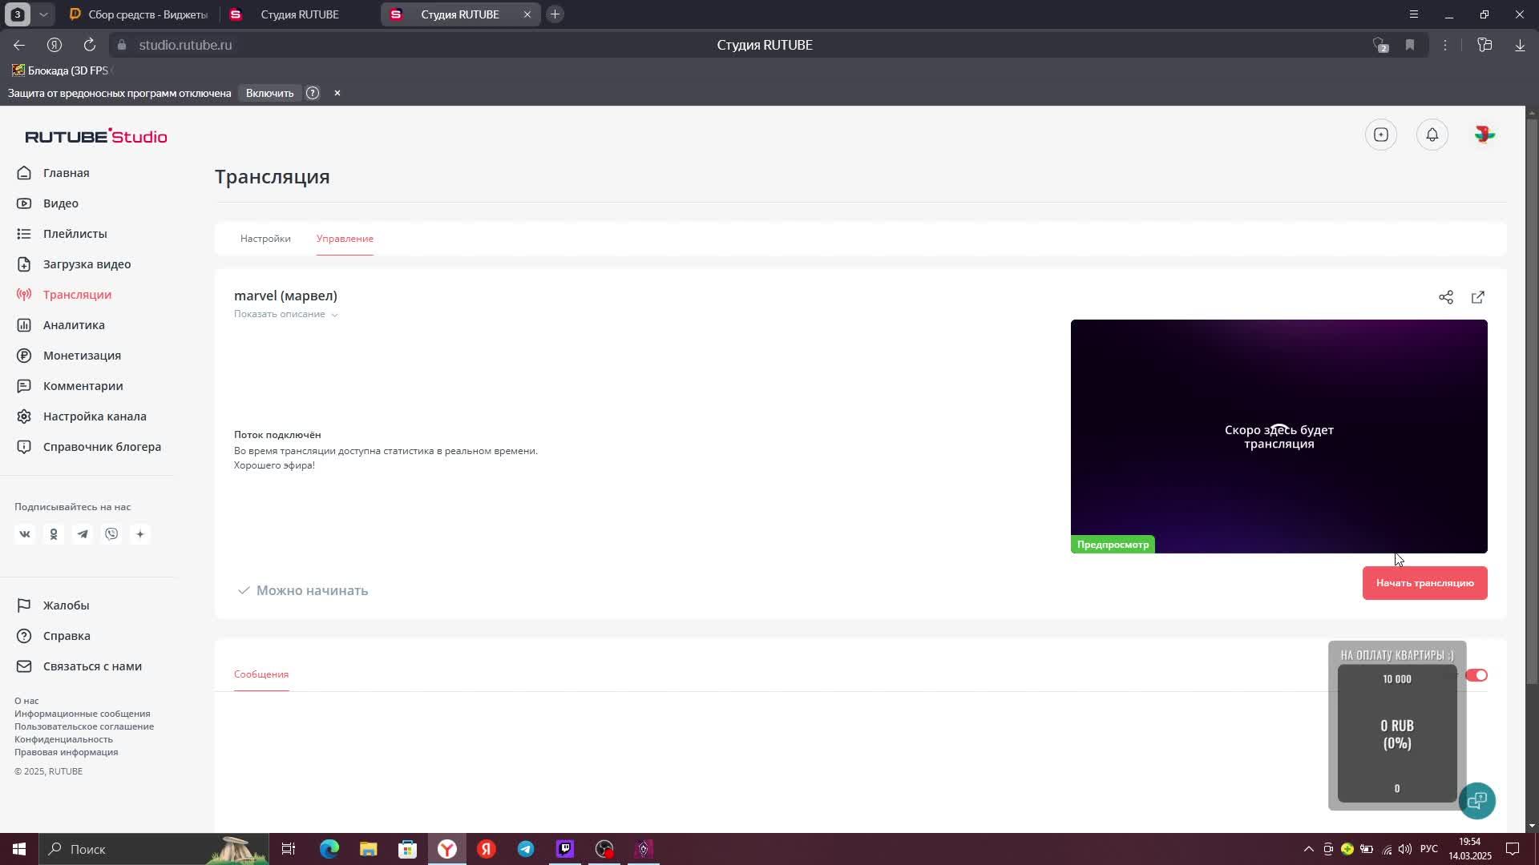Viewport: 1539px width, 865px height.
Task: Click the stream preview thumbnail
Action: click(1278, 437)
